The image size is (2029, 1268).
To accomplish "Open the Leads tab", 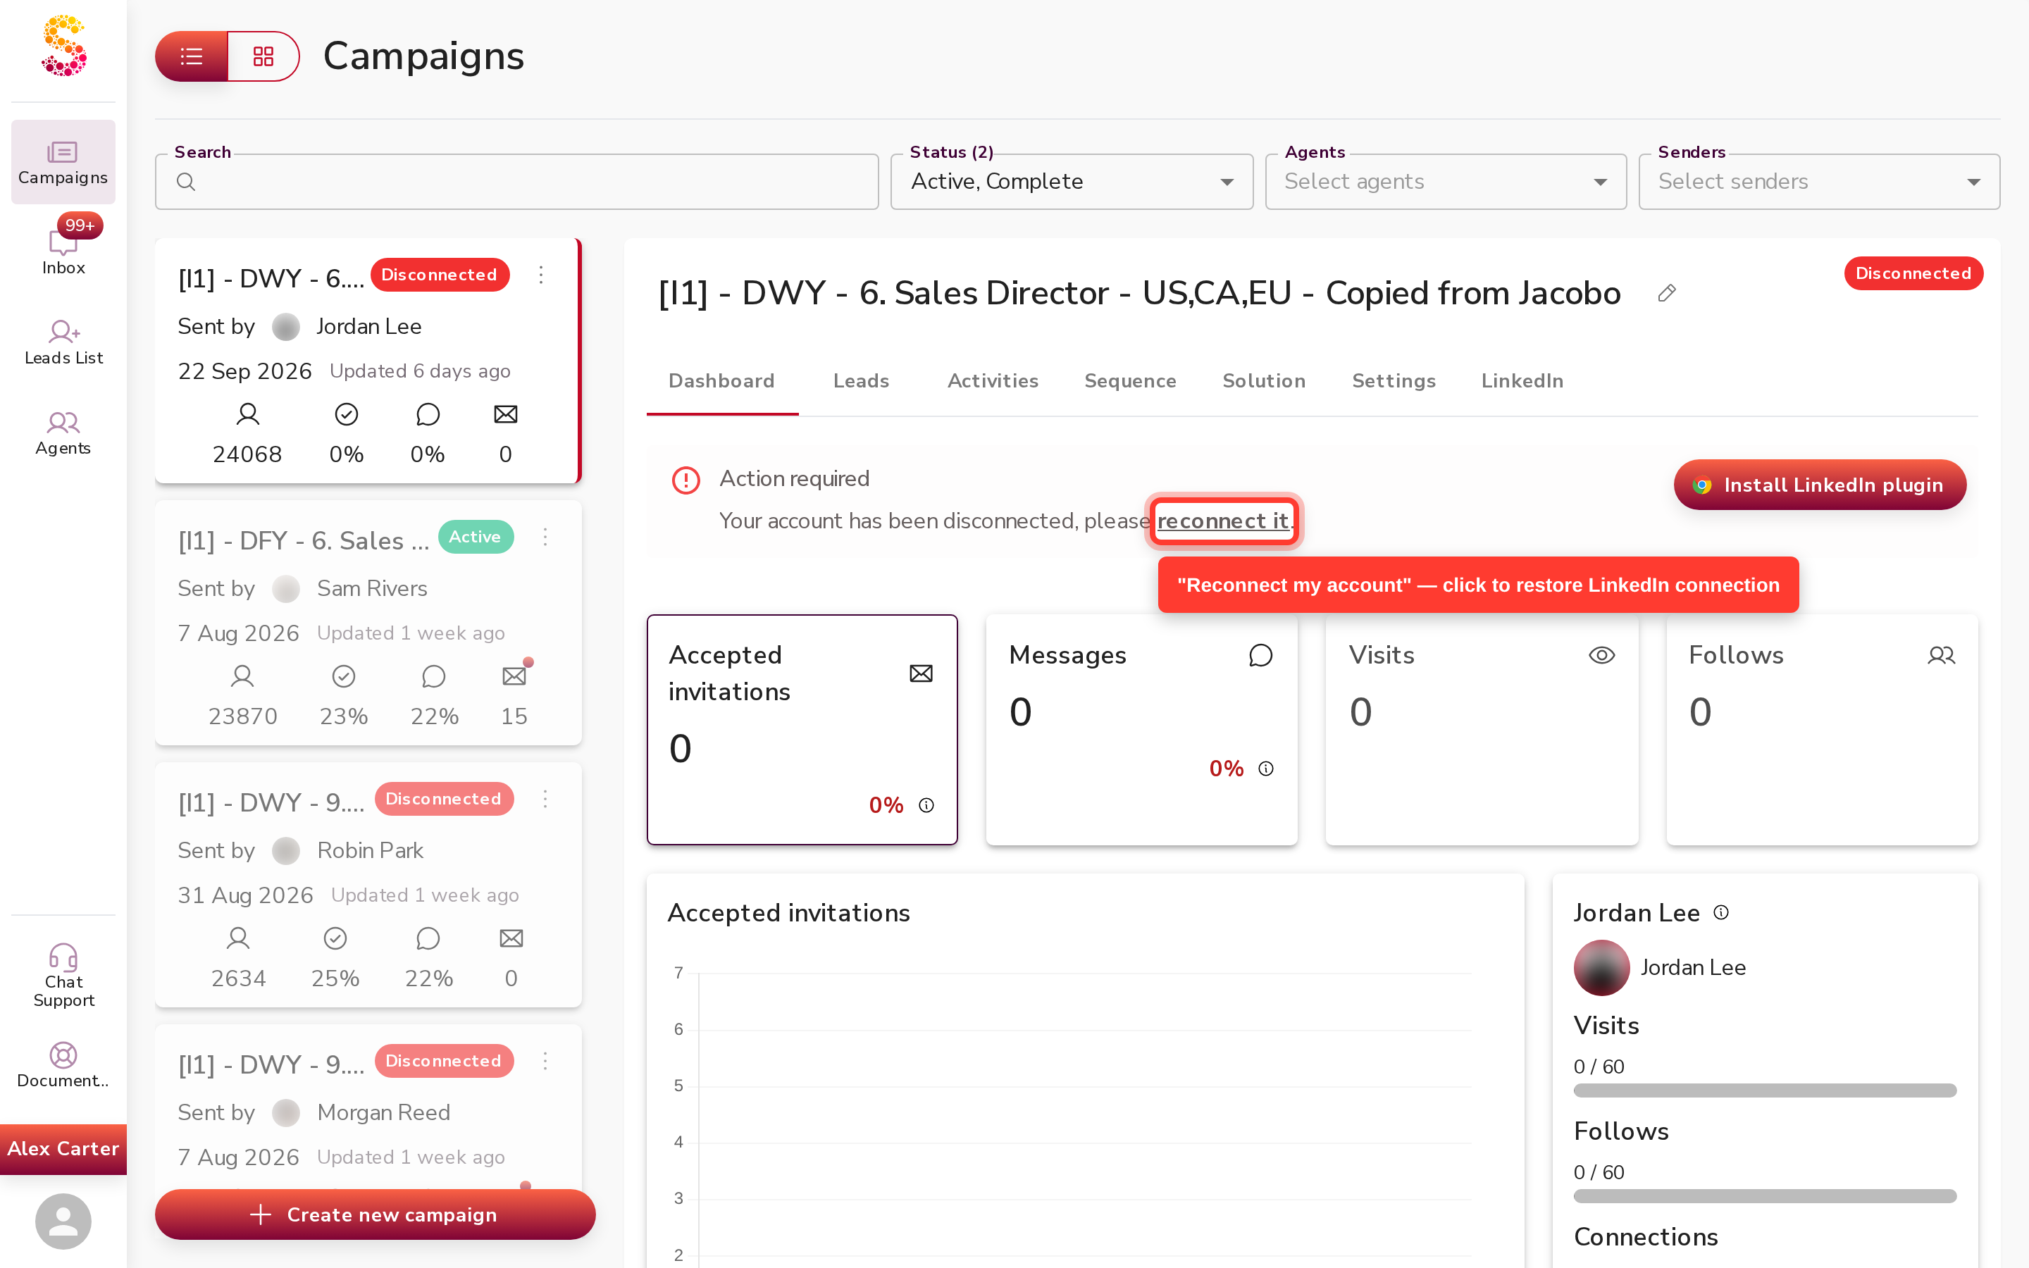I will click(861, 380).
